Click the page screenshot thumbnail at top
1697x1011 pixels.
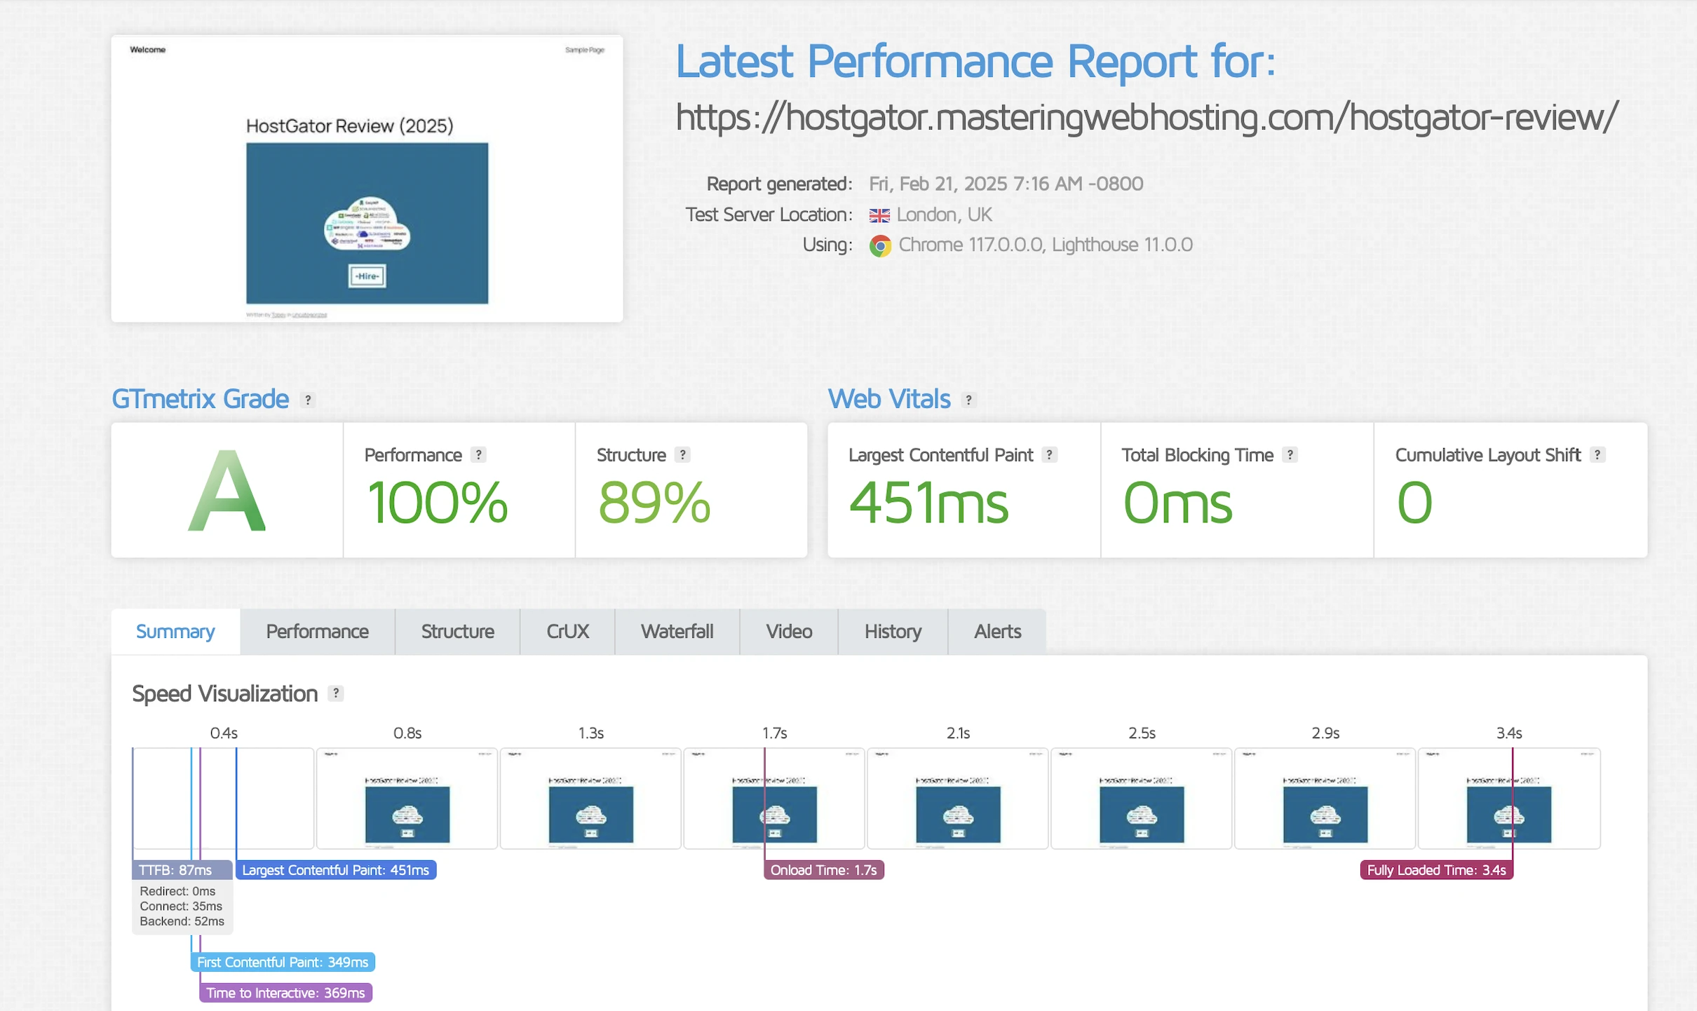[367, 179]
